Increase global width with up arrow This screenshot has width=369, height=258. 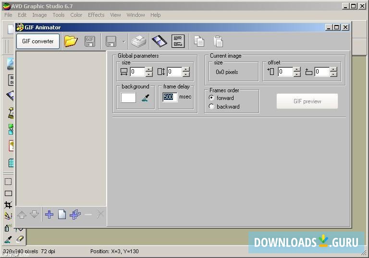(x=149, y=69)
